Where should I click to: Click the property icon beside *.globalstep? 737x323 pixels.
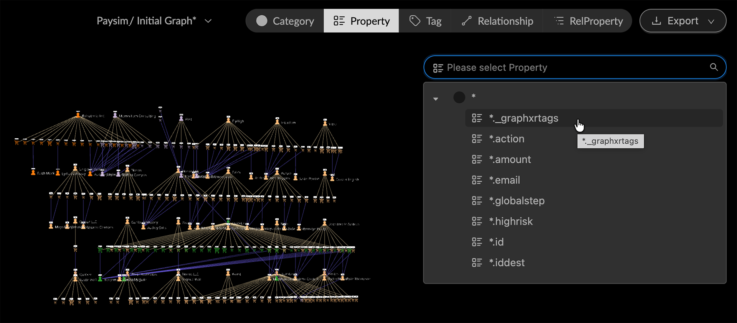coord(477,201)
